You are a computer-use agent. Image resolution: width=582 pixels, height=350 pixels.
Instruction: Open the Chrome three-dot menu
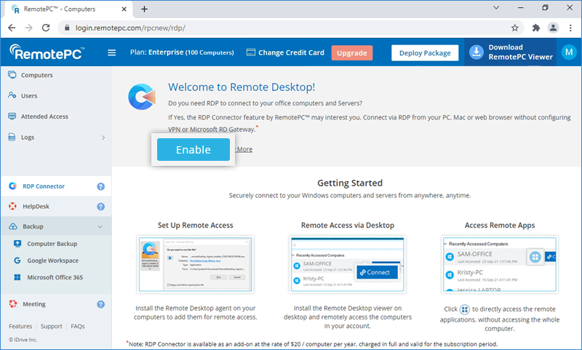[570, 28]
